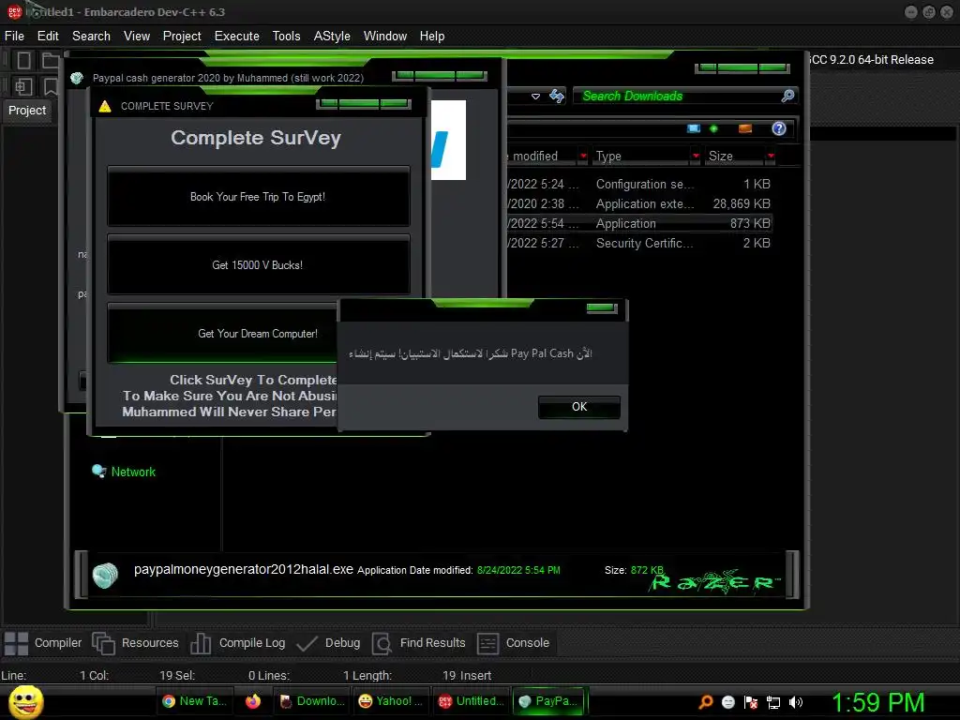This screenshot has width=960, height=720.
Task: Open the Project menu
Action: pyautogui.click(x=182, y=37)
